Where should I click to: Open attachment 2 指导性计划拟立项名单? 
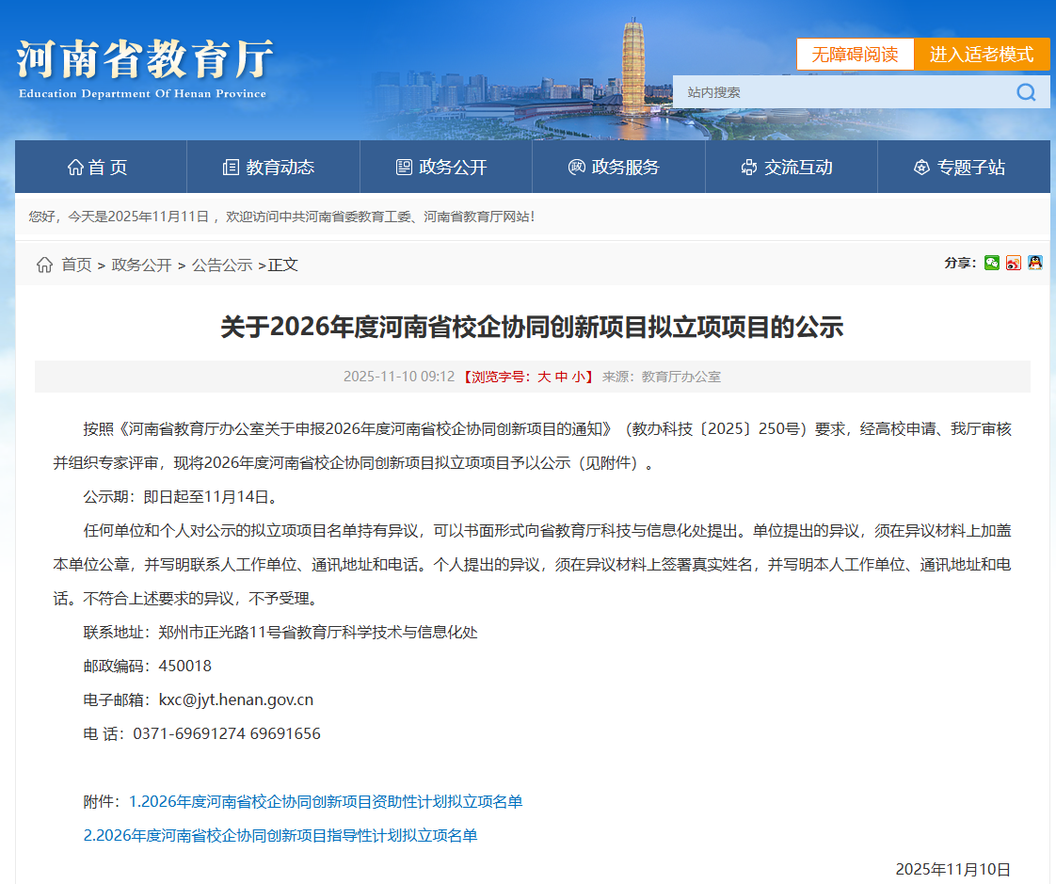click(x=280, y=836)
